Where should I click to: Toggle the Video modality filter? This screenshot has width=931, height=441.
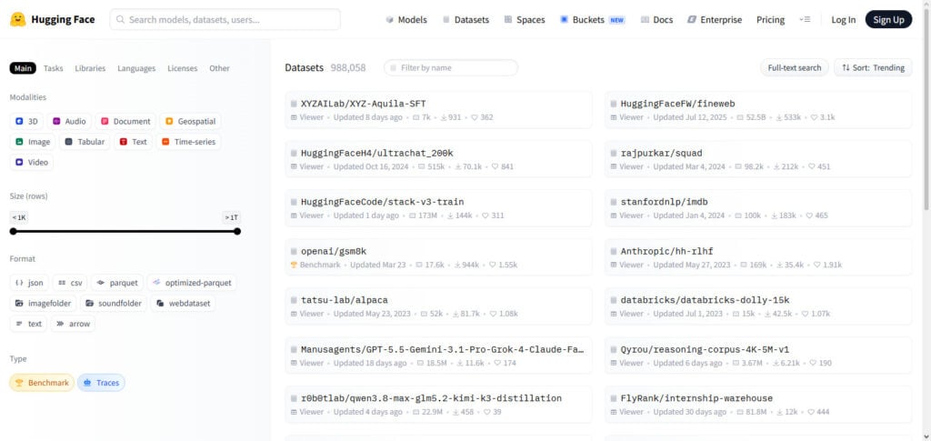(32, 162)
